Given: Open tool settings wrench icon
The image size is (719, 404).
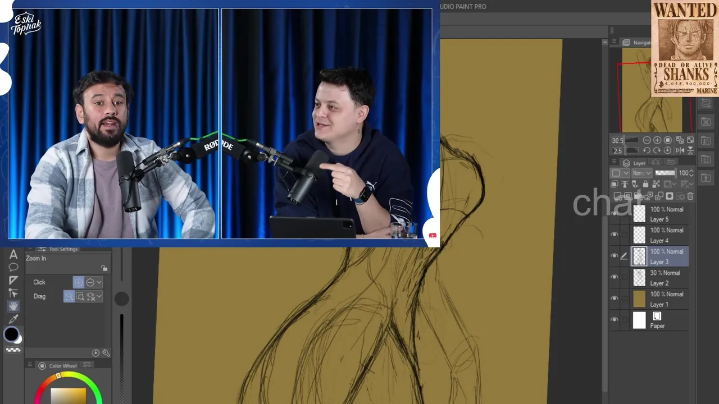Looking at the screenshot, I should coord(106,353).
